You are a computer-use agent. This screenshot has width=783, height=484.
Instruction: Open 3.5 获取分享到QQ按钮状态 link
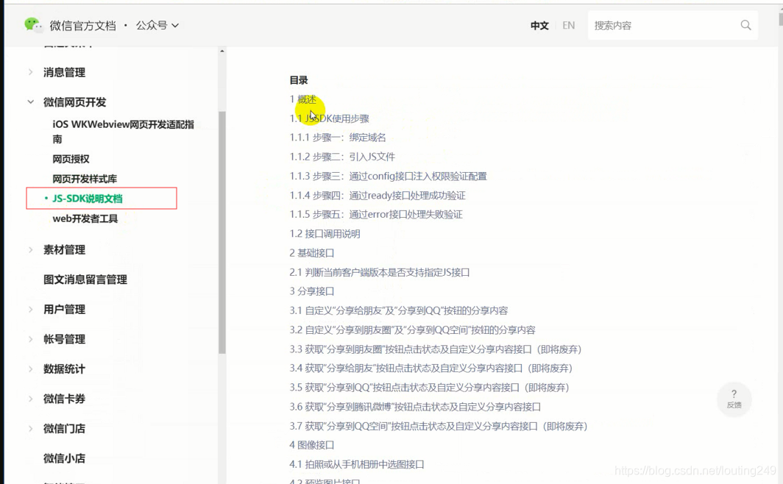point(430,387)
